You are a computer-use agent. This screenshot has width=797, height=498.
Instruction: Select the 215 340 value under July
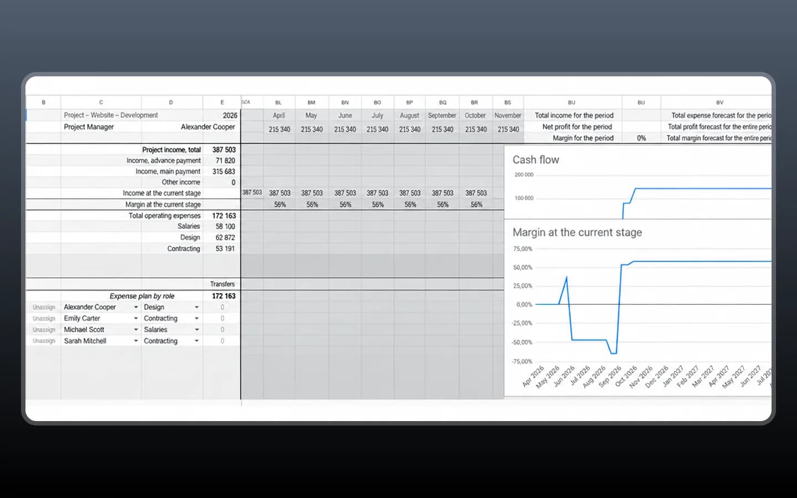coord(377,129)
